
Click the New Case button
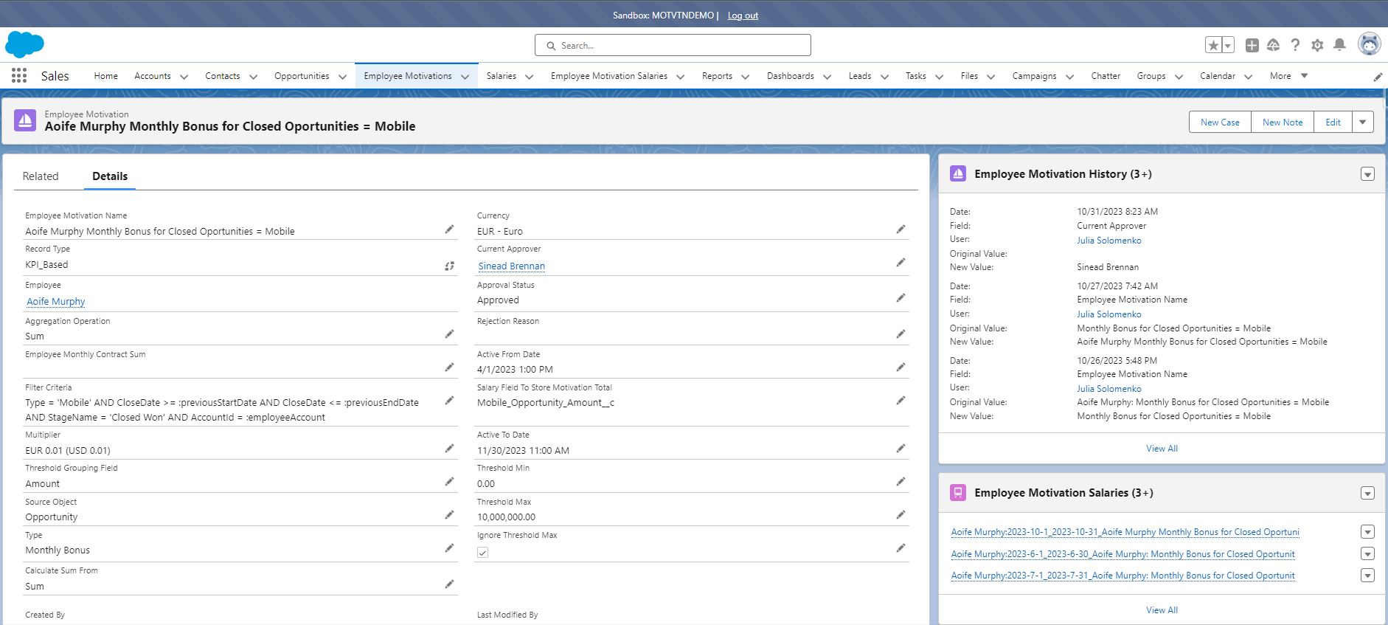click(x=1220, y=122)
